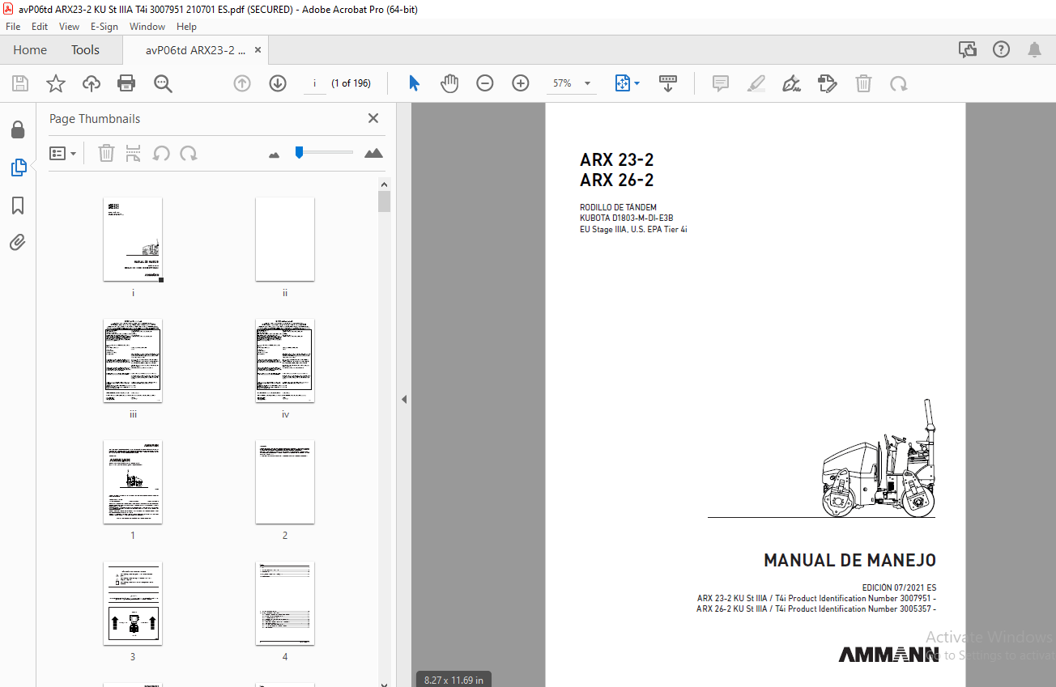
Task: Select page i thumbnail
Action: pyautogui.click(x=133, y=240)
